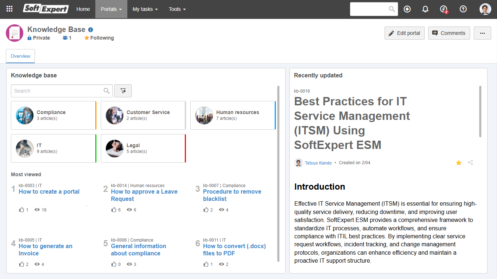Like General information about compliance article
Viewport: 497px width, 279px height.
click(x=114, y=264)
